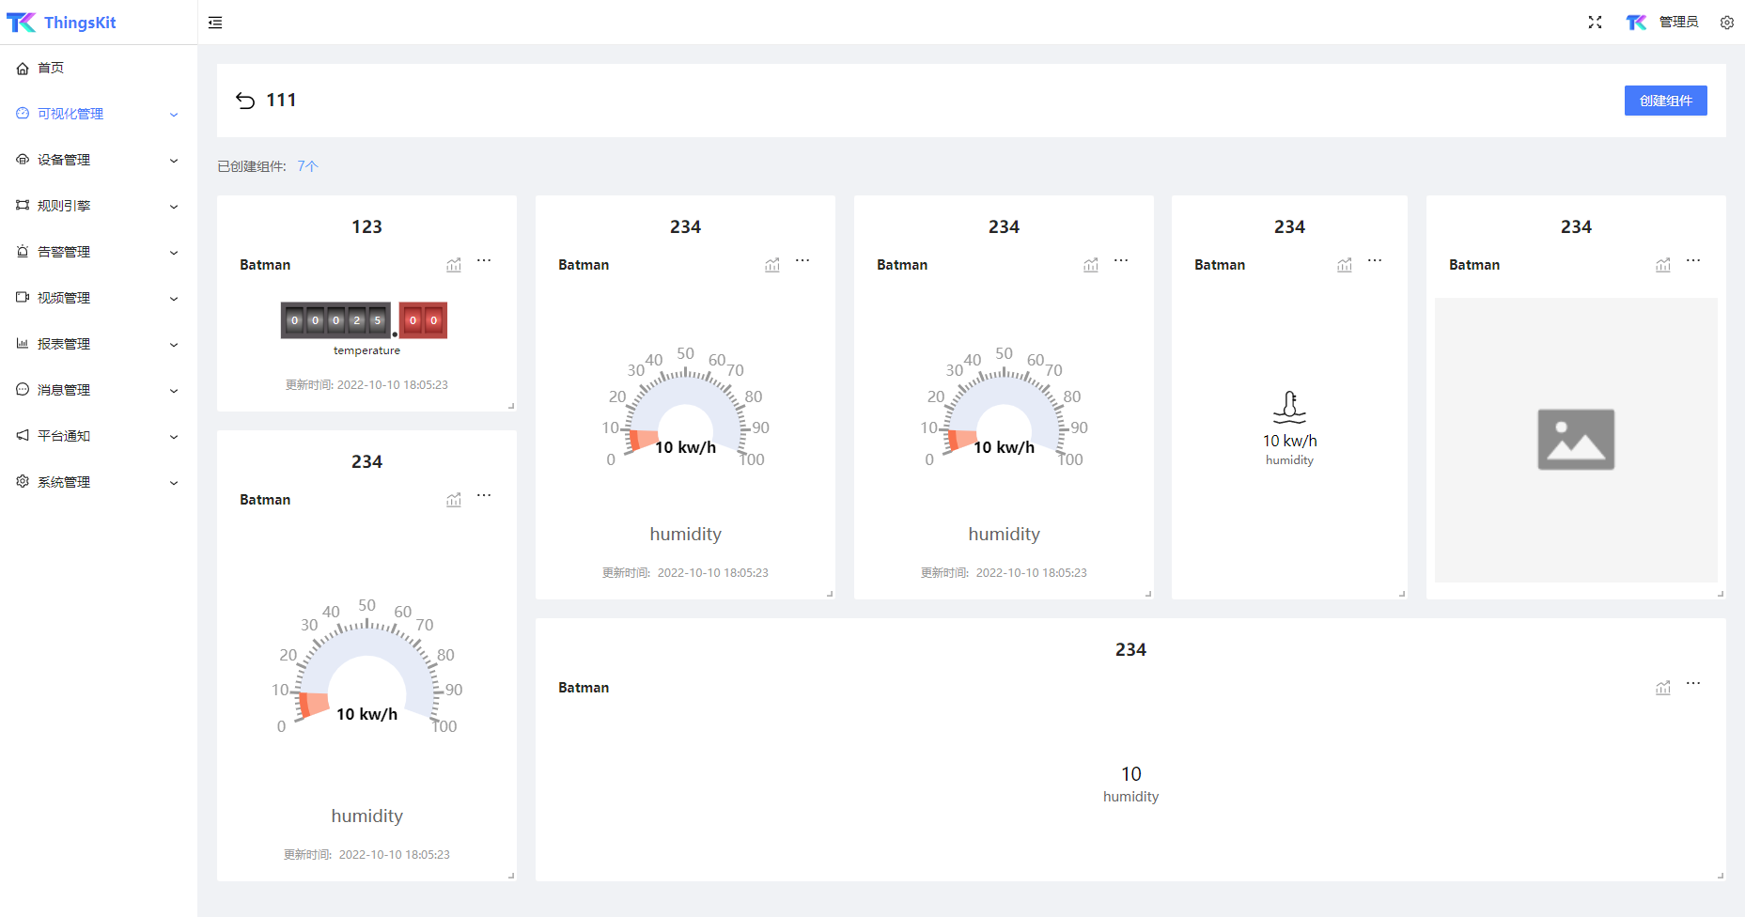This screenshot has height=917, width=1745.
Task: Click the dashboard title 111
Action: point(281,101)
